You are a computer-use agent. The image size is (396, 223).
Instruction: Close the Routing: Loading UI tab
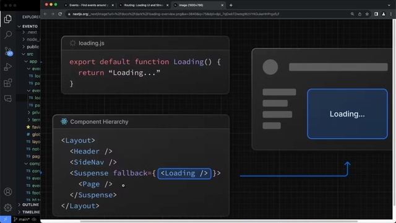tap(167, 5)
